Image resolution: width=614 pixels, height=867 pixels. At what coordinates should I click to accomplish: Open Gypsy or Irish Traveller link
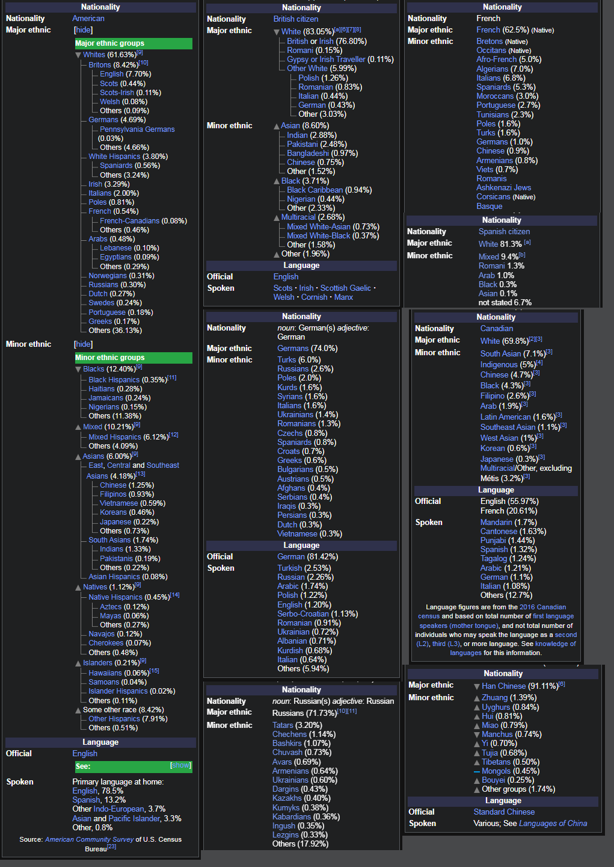tap(326, 60)
